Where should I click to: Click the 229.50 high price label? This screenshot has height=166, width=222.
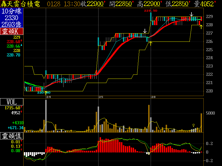(x=151, y=11)
